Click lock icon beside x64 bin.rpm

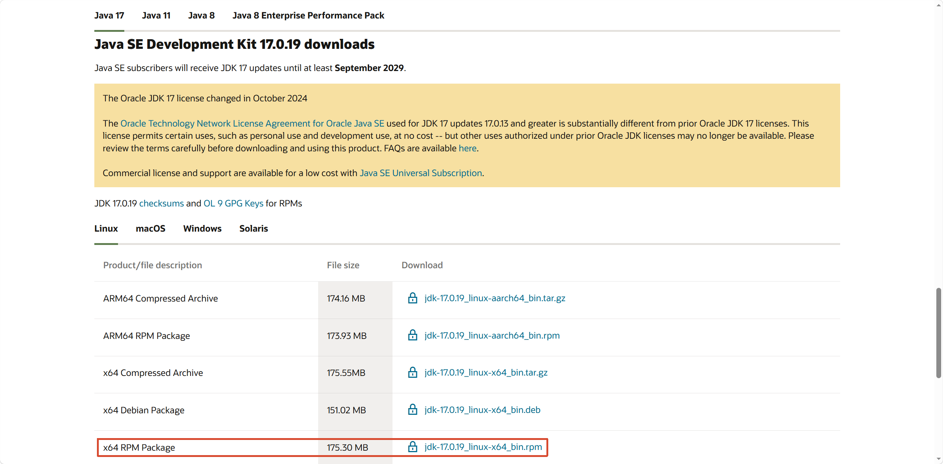tap(412, 447)
